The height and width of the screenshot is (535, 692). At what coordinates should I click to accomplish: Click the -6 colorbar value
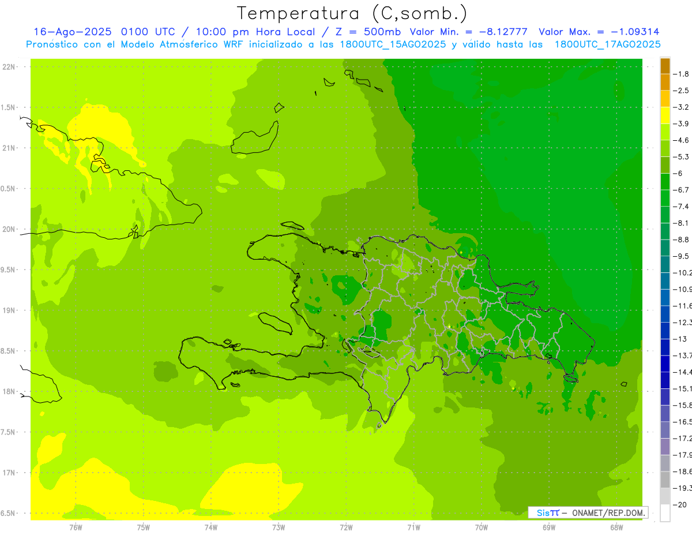click(679, 173)
